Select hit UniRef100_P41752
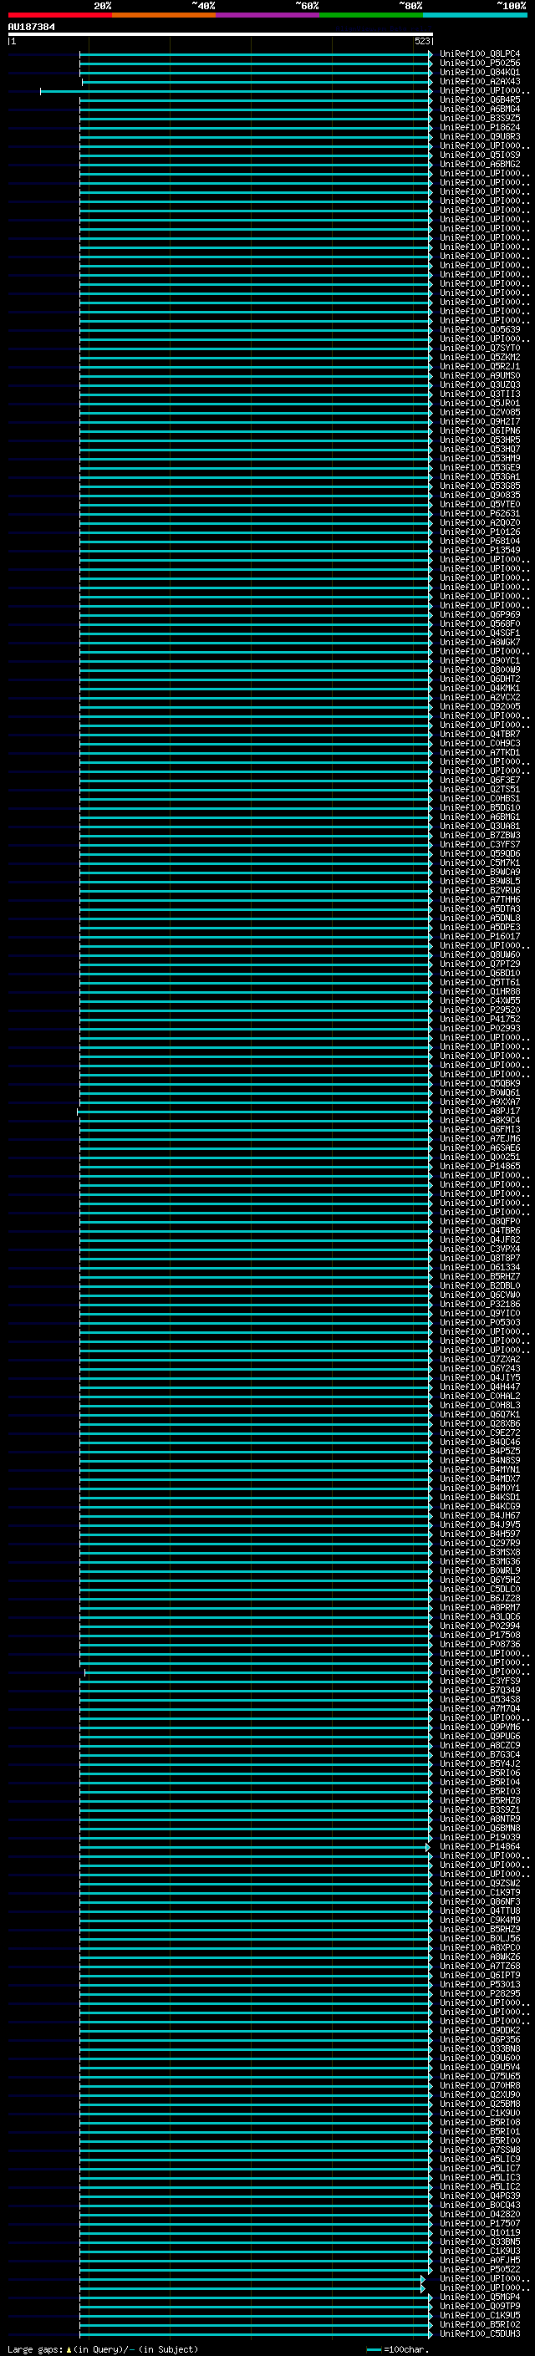This screenshot has height=2356, width=535. (479, 1019)
